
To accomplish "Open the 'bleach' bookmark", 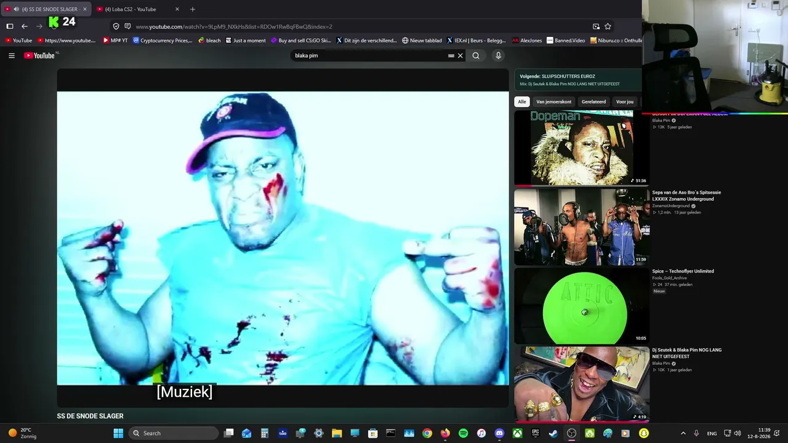I will (x=209, y=41).
